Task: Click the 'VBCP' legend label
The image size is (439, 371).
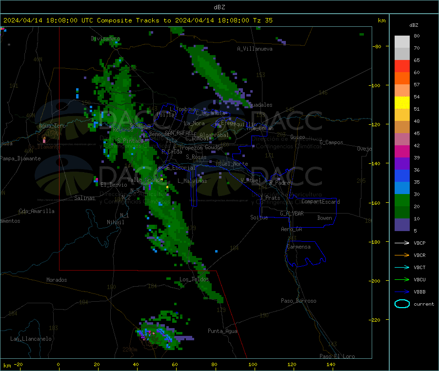Action: click(419, 243)
